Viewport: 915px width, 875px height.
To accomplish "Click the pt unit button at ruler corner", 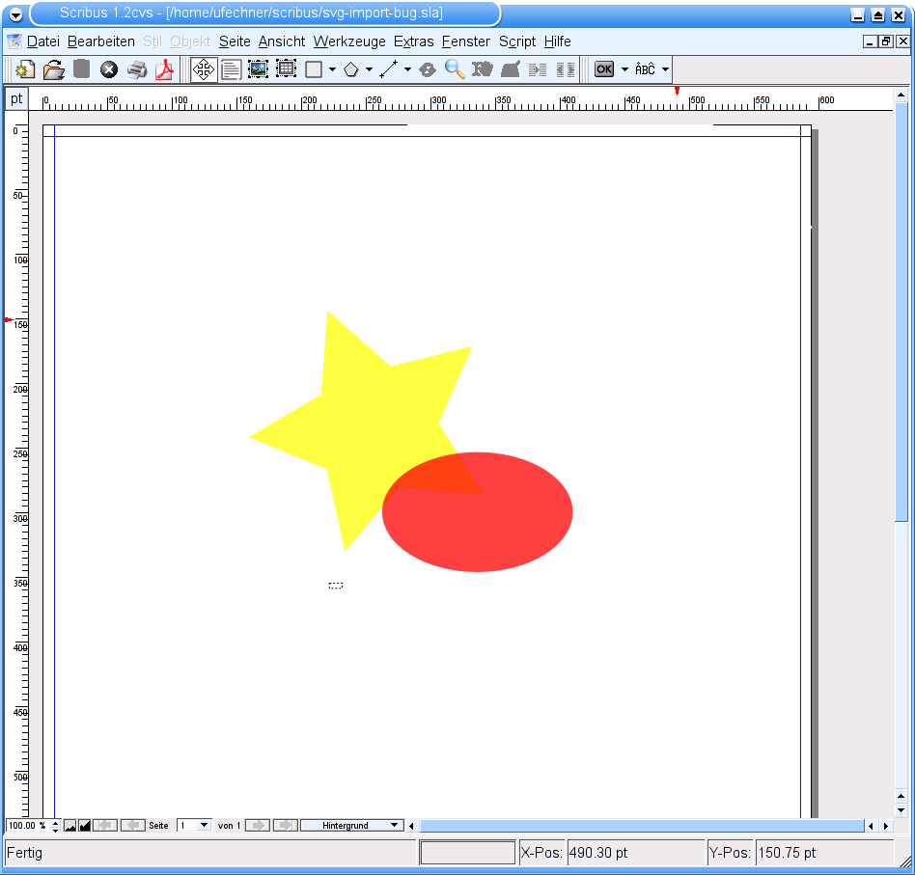I will [x=16, y=99].
